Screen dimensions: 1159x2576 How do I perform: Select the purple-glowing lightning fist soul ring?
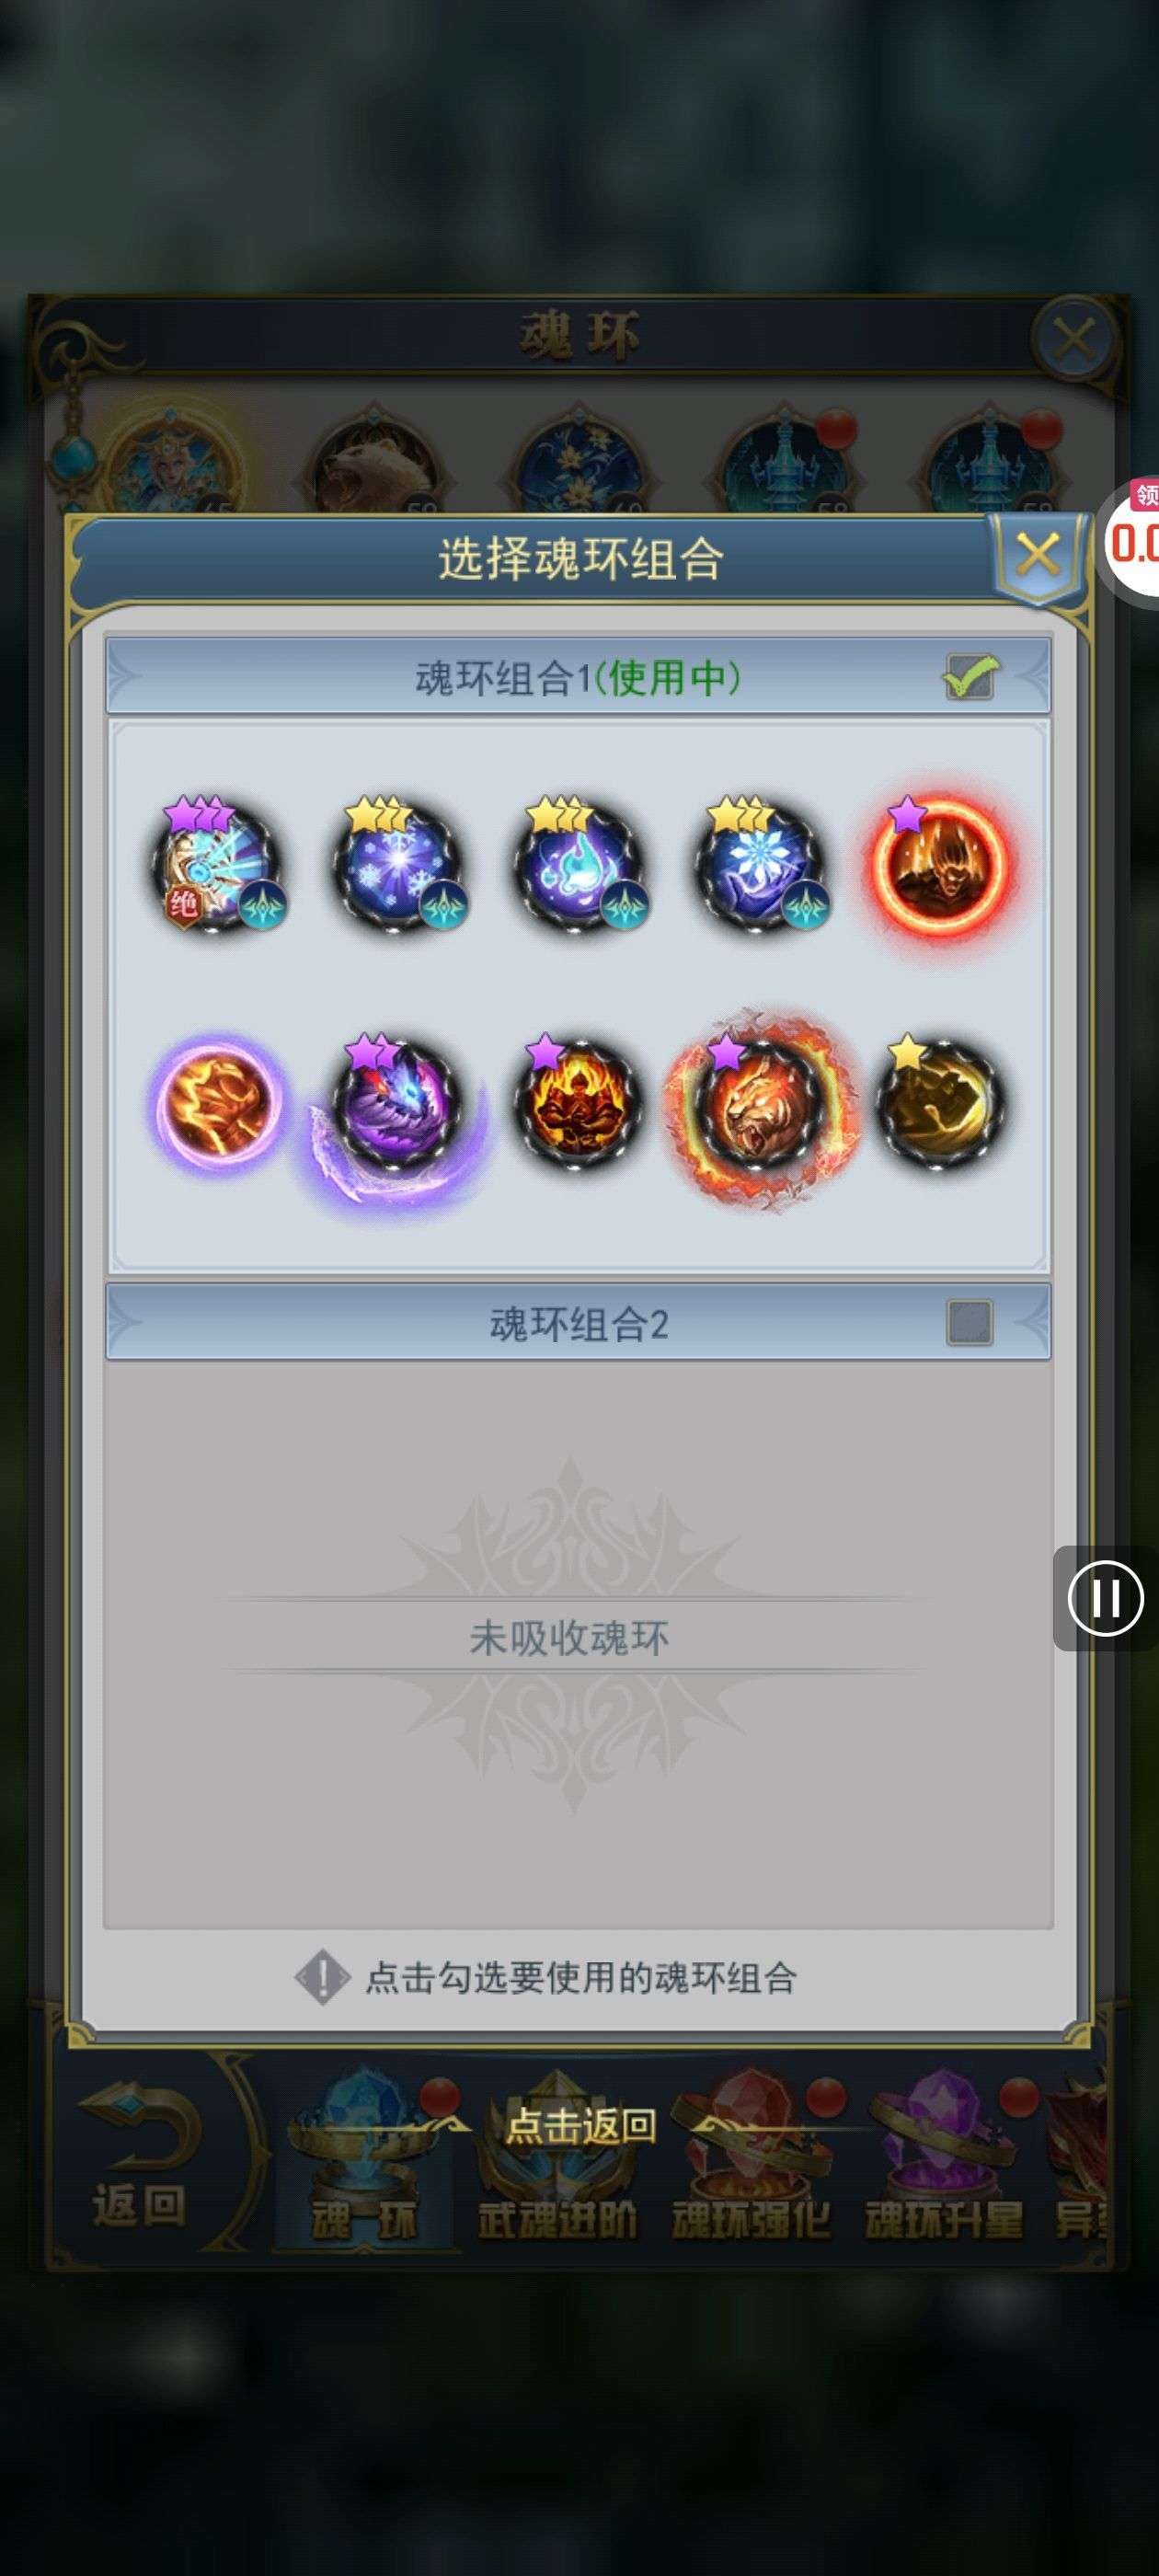click(x=216, y=1102)
